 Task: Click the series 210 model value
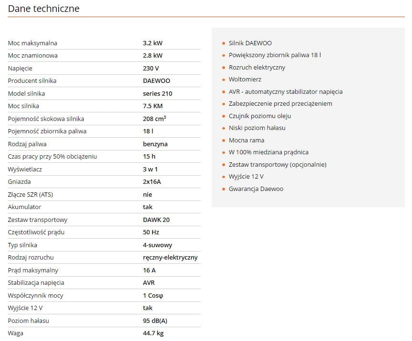pos(157,93)
